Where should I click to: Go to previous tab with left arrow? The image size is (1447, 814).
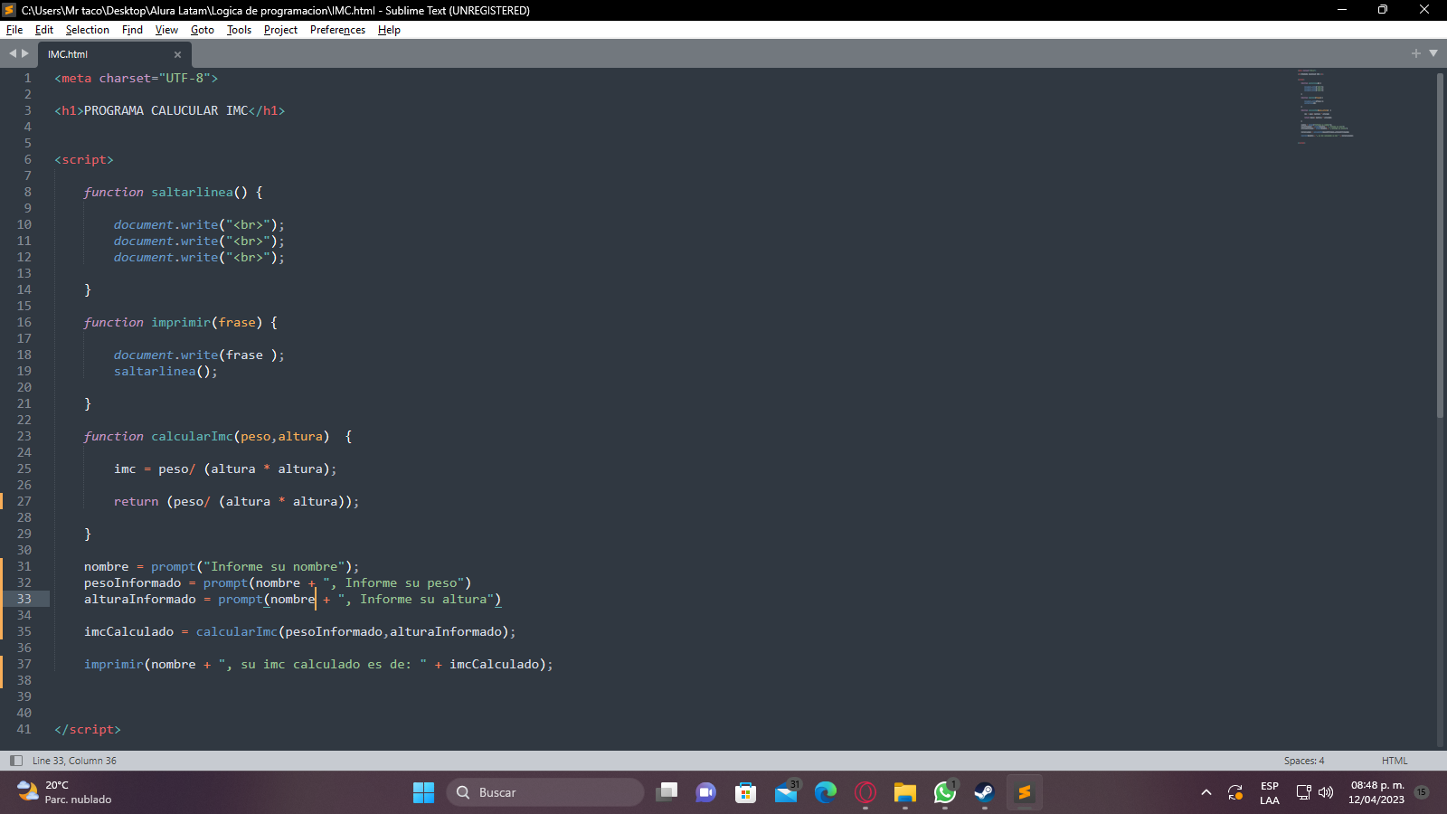[x=13, y=53]
